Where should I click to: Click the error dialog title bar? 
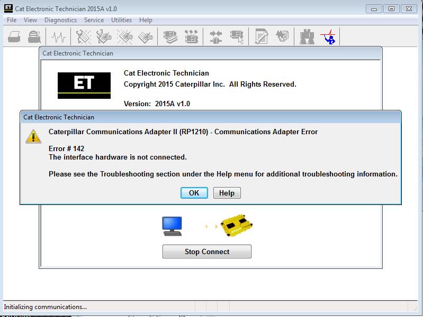[210, 117]
